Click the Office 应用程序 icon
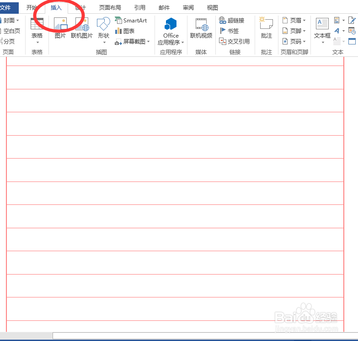358x341 pixels. (171, 24)
